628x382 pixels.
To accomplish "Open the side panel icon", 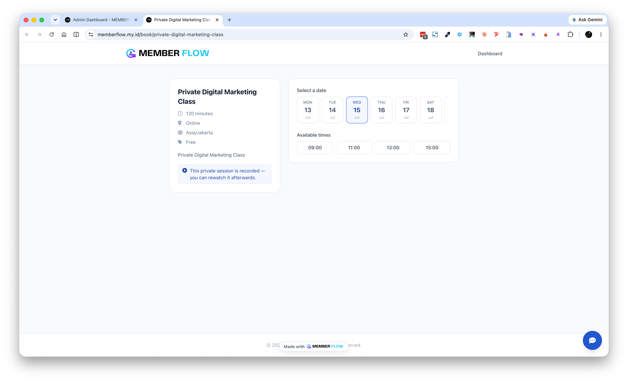I will coord(76,34).
